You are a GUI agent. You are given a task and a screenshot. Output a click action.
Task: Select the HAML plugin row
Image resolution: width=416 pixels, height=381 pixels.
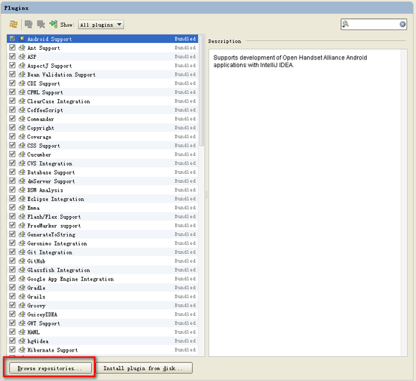pyautogui.click(x=102, y=332)
